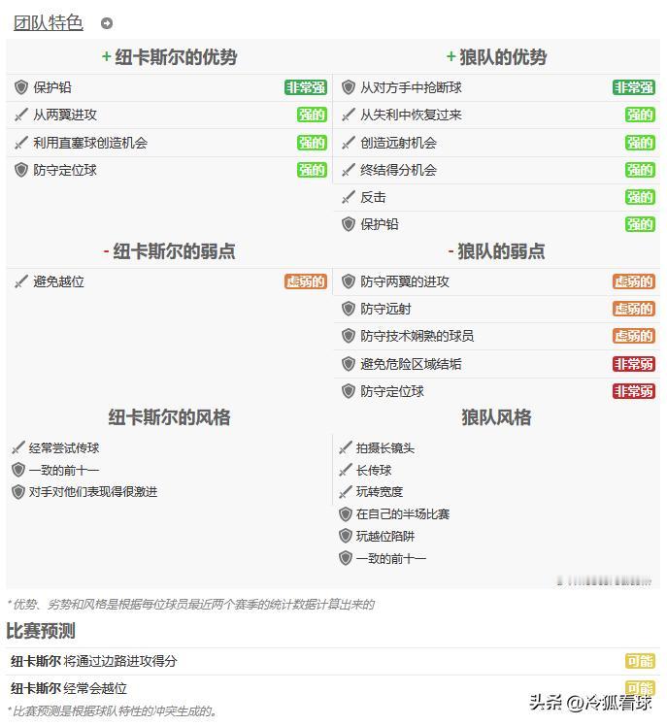Click the 非常强 badge for 保护铅
667x726 pixels.
coord(306,87)
